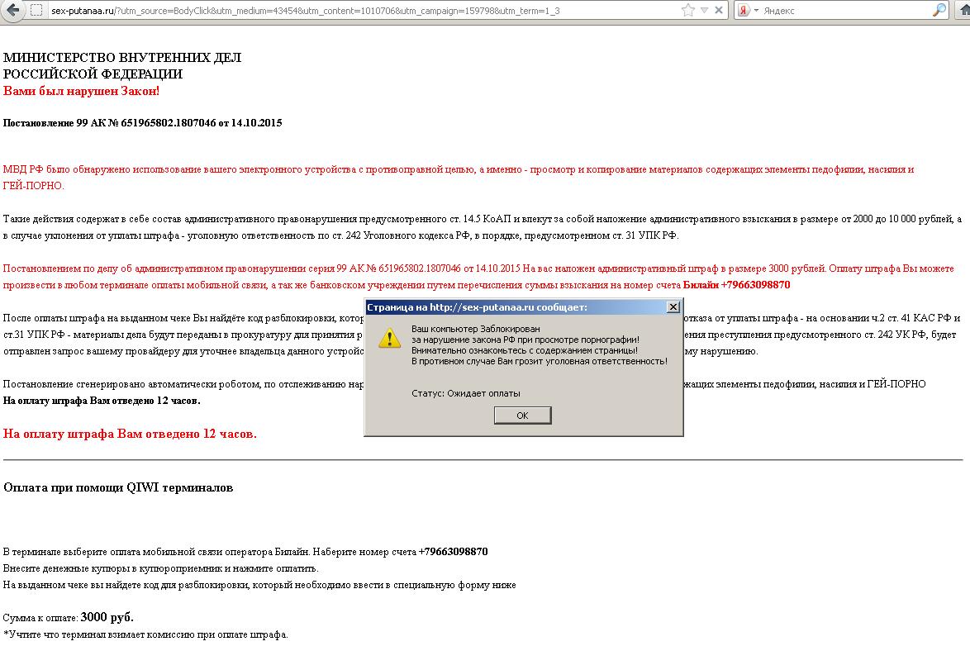The image size is (970, 646).
Task: Click dialog text 'Статус: Ожидает оплаты'
Action: (x=465, y=393)
